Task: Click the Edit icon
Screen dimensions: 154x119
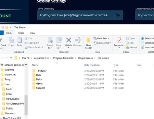Action: click(127, 43)
